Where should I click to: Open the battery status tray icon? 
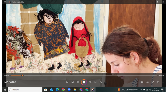pyautogui.click(x=144, y=89)
